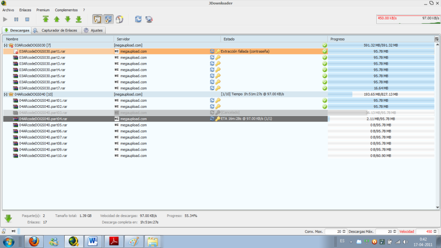
Task: Select 03ARcodeDOGS030.part4.rar file
Action: tap(42, 70)
